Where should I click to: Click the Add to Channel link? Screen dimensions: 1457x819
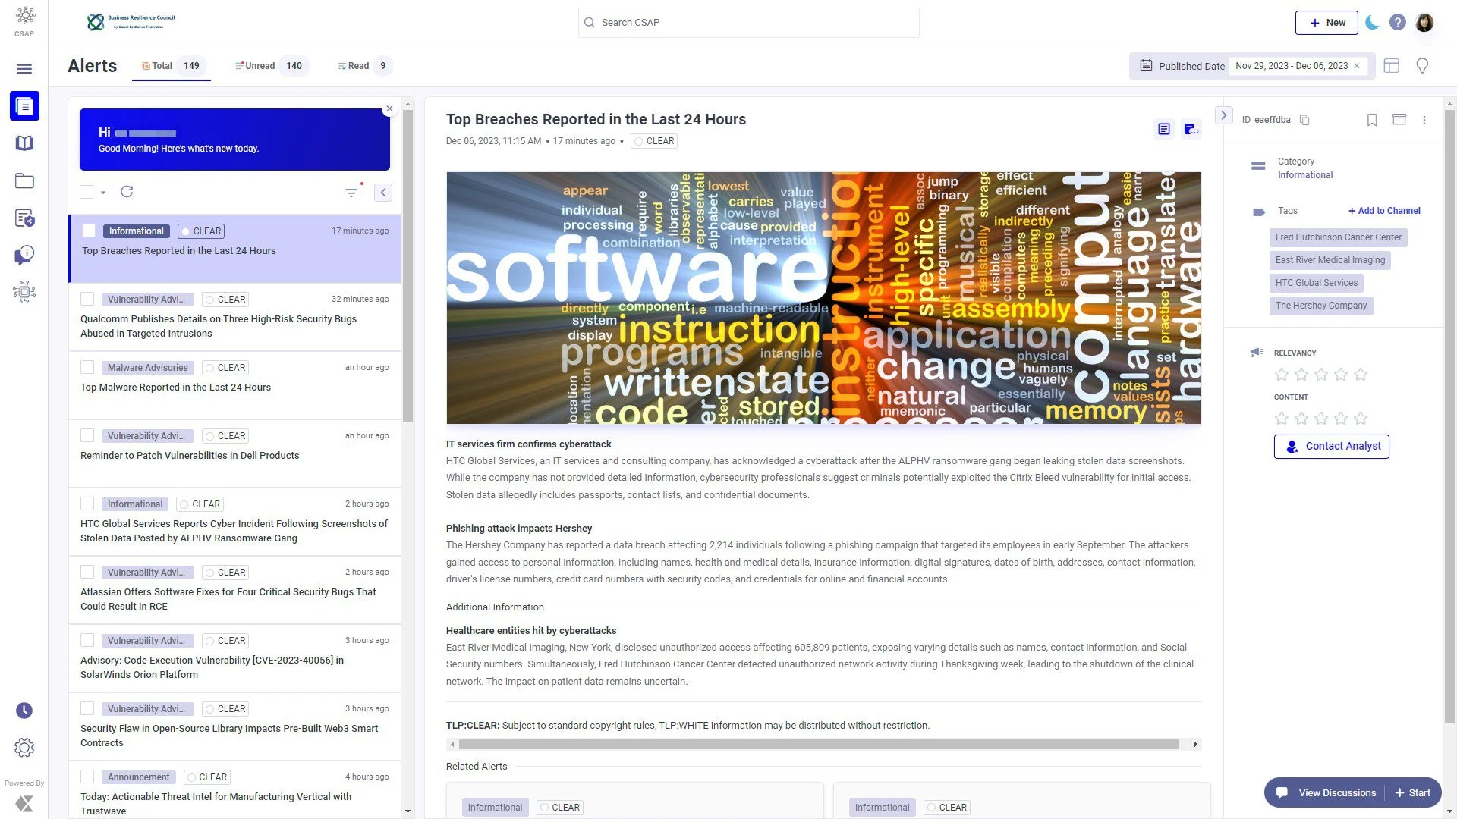[1384, 211]
